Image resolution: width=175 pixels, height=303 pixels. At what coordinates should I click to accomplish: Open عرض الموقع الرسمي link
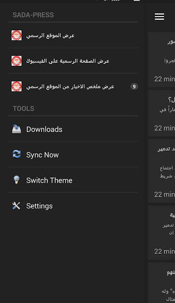(73, 36)
